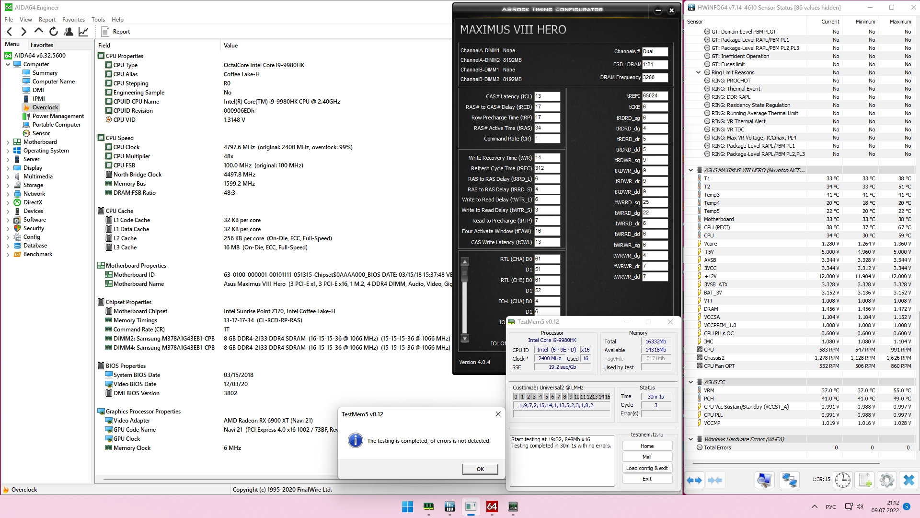Collapse ASUS EC sensor group
This screenshot has height=518, width=920.
click(x=690, y=382)
